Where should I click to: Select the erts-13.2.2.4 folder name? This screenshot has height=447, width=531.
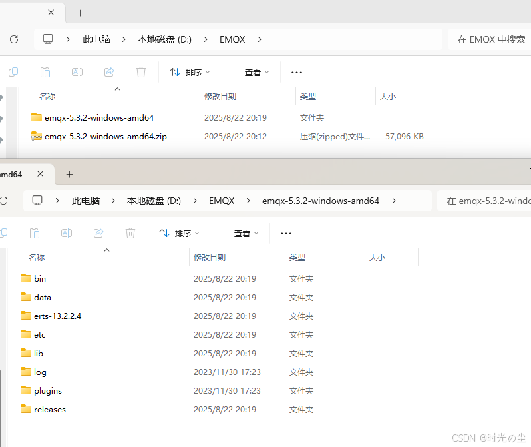58,316
